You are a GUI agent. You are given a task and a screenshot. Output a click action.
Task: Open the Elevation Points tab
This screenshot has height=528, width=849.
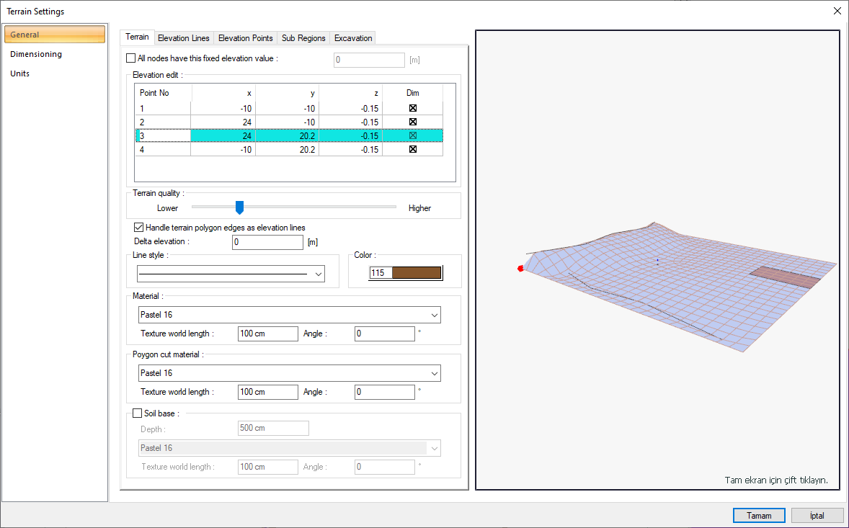point(245,38)
